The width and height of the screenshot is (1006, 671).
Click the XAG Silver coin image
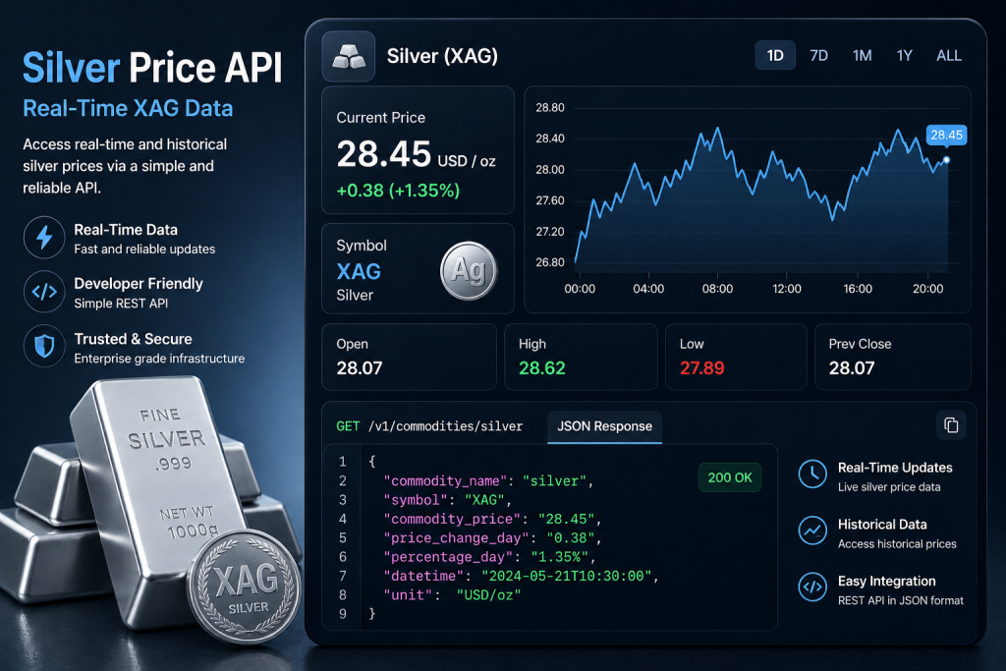(245, 587)
